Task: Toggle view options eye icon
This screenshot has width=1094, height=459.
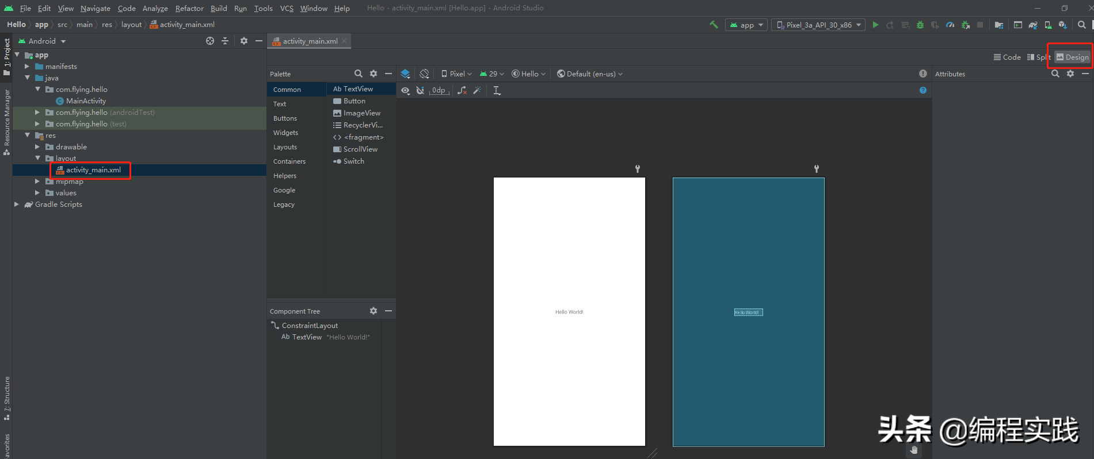Action: coord(406,90)
